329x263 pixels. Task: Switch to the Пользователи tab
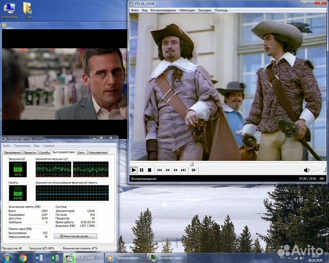[97, 152]
